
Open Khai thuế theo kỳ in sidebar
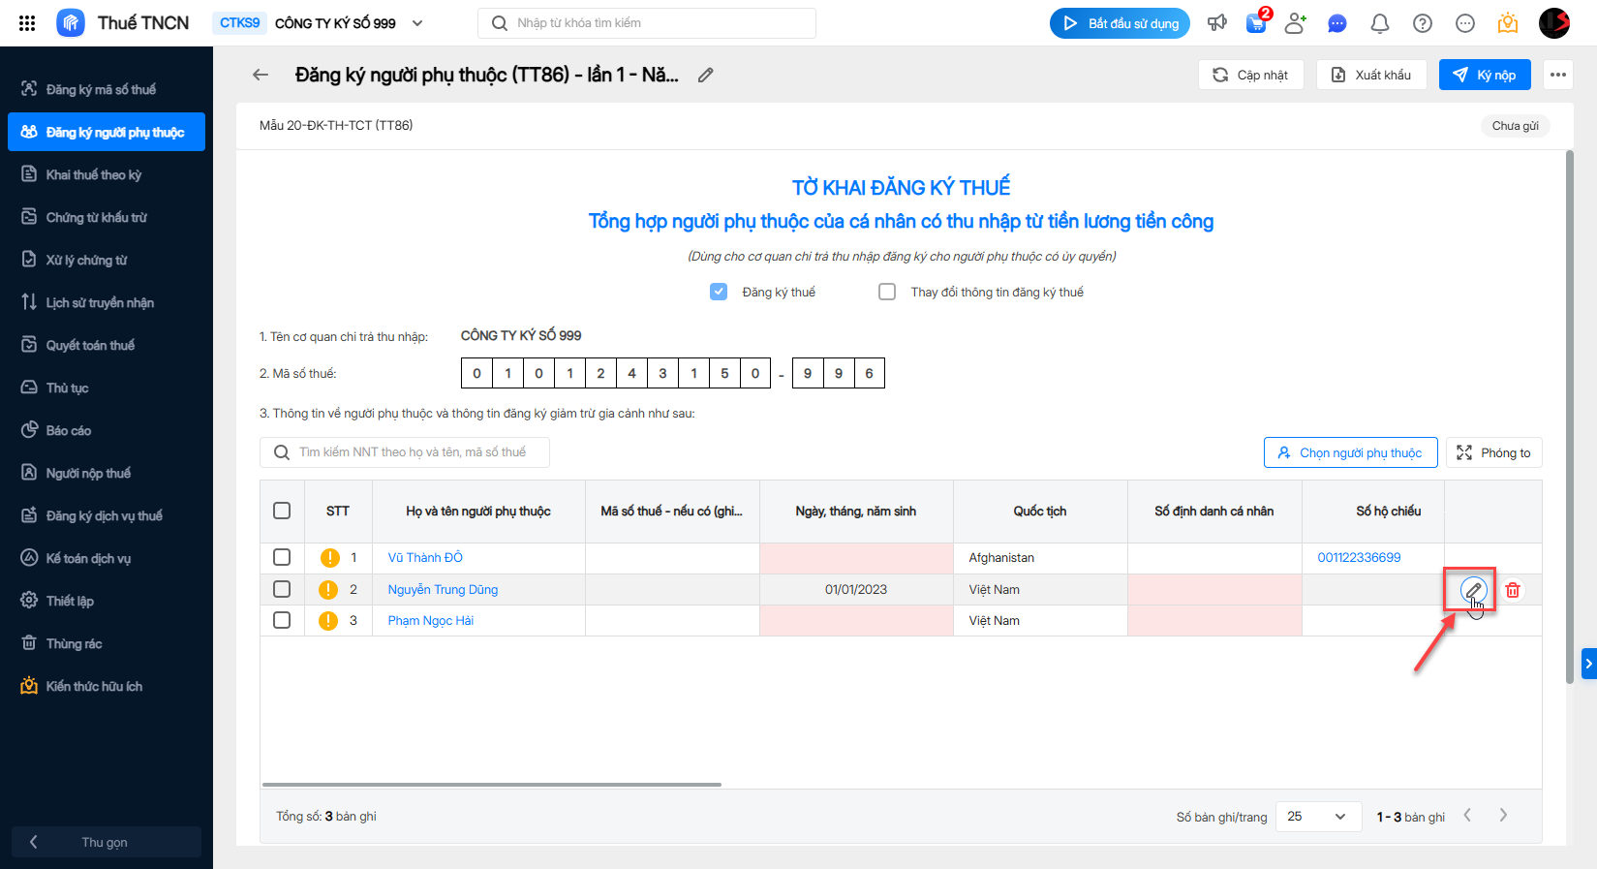(x=107, y=174)
